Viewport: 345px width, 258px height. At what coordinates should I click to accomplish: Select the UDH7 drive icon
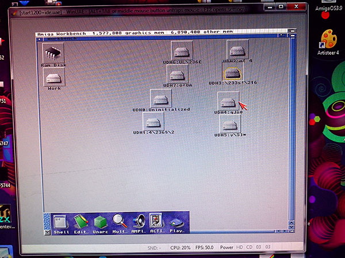pyautogui.click(x=177, y=74)
